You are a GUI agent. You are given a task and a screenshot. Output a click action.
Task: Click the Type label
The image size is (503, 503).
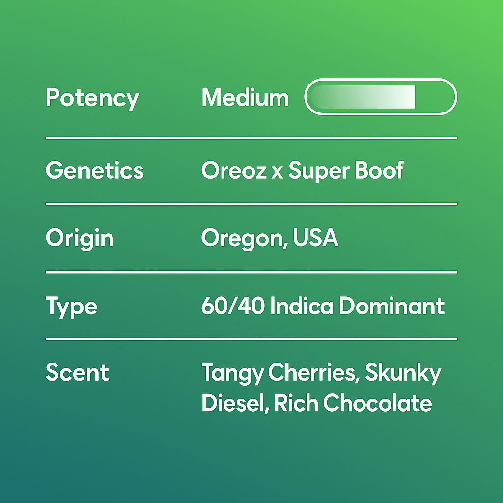[x=71, y=307]
